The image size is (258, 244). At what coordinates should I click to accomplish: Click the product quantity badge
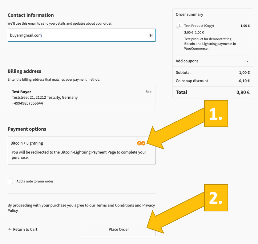[x=180, y=26]
